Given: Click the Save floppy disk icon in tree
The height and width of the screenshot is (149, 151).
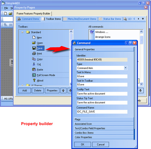Looking at the screenshot, I should coord(34,48).
